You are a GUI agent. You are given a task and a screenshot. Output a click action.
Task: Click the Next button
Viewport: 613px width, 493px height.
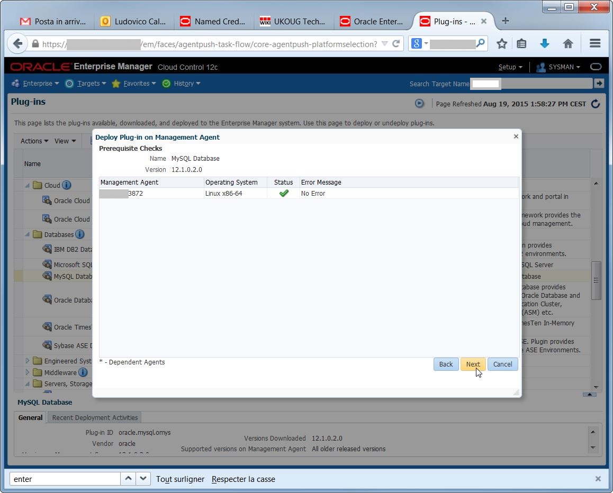pos(473,364)
